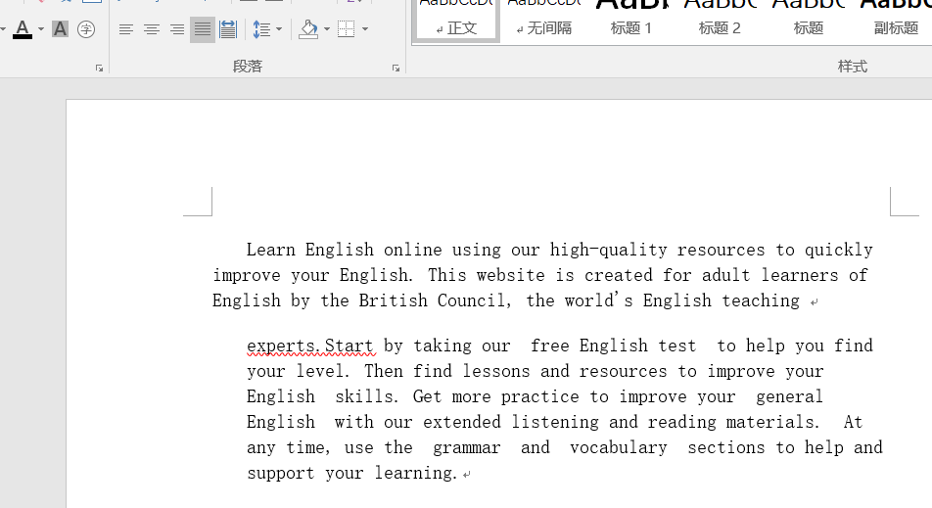Click the word "lessons" in the second paragraph

[496, 371]
